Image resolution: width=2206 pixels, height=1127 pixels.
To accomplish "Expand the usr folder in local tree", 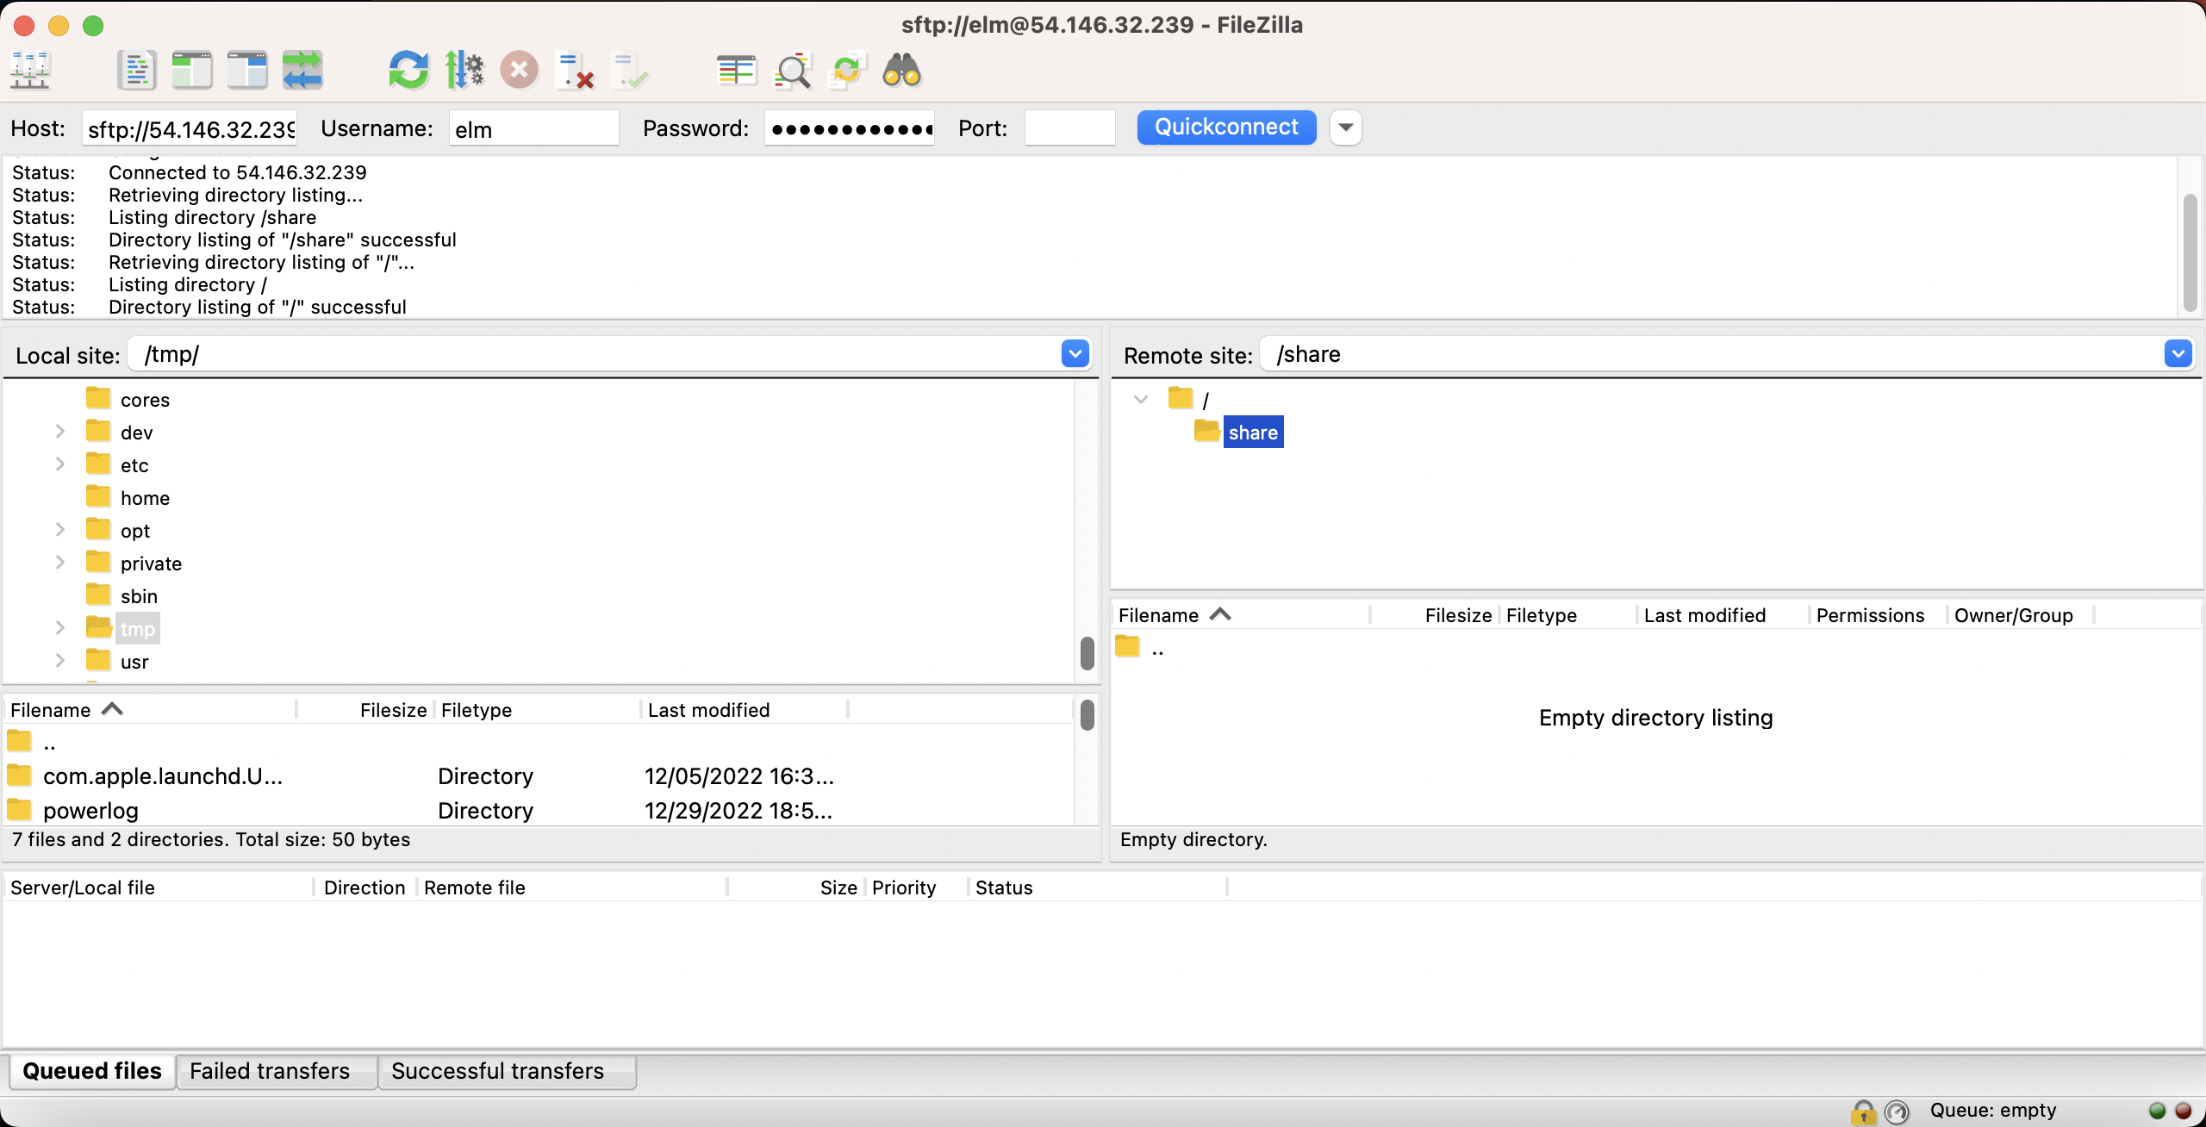I will pos(60,661).
